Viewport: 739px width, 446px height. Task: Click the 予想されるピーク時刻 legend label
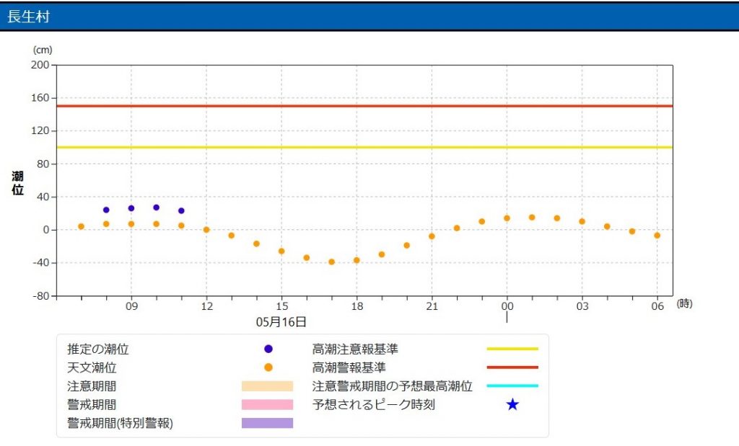tap(373, 405)
